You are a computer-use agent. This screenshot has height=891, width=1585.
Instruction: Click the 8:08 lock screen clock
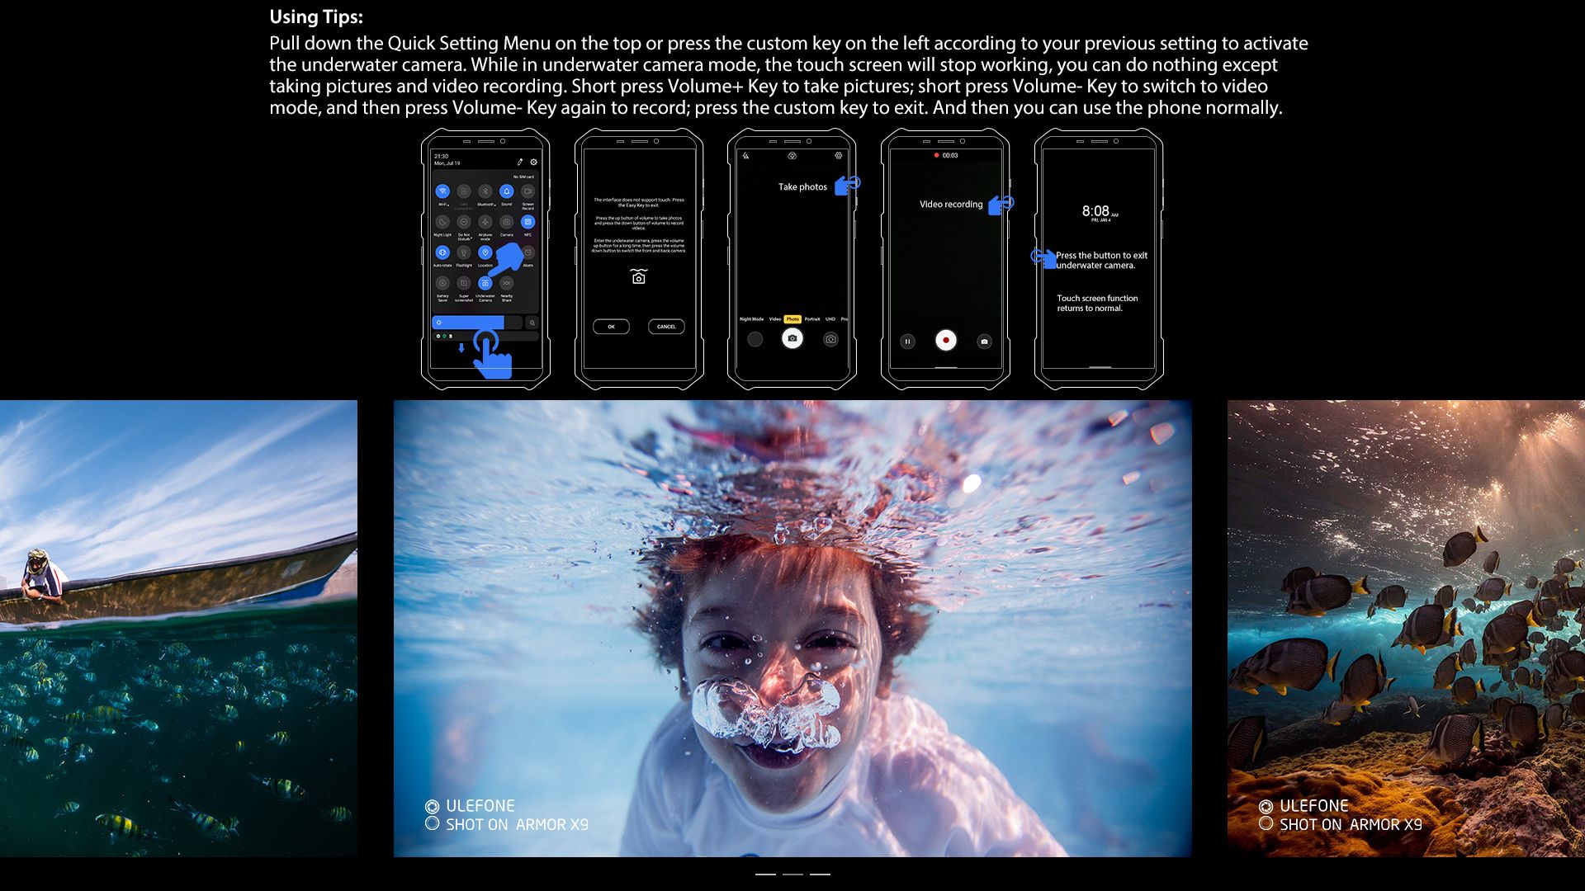click(1095, 211)
